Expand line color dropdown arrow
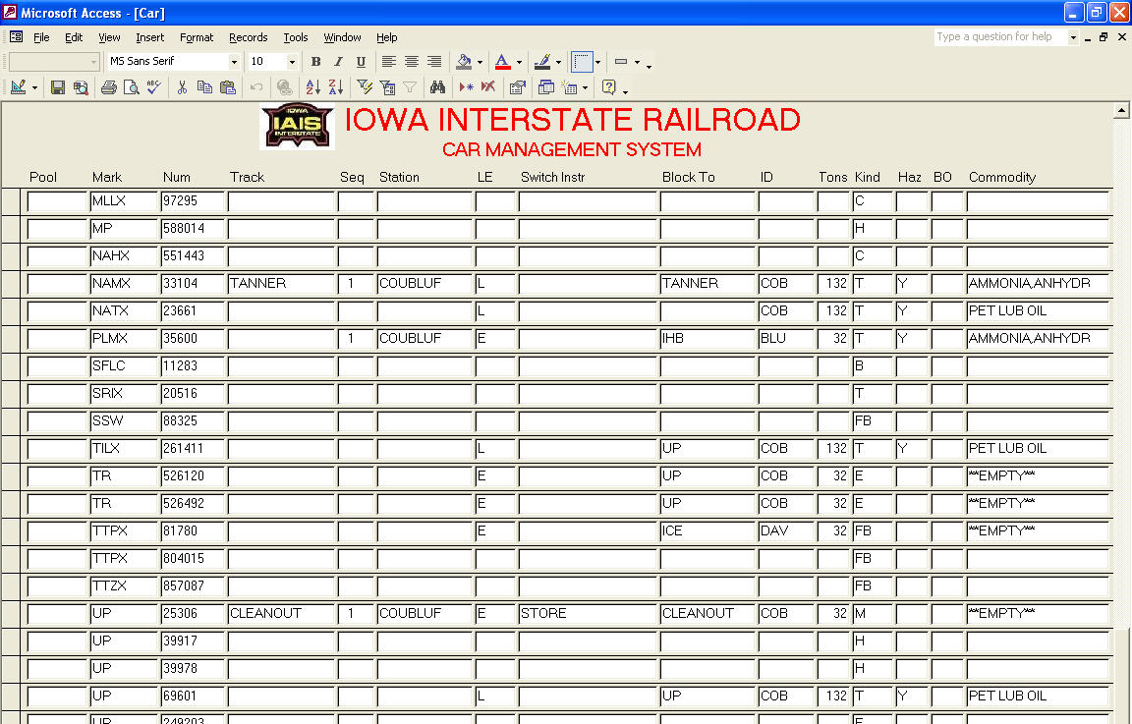Screen dimensions: 1132x724 [x=558, y=62]
